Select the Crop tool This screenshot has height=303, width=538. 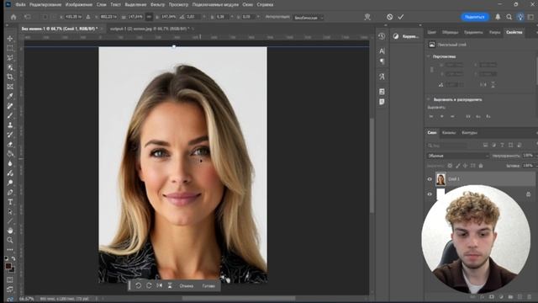click(x=10, y=77)
